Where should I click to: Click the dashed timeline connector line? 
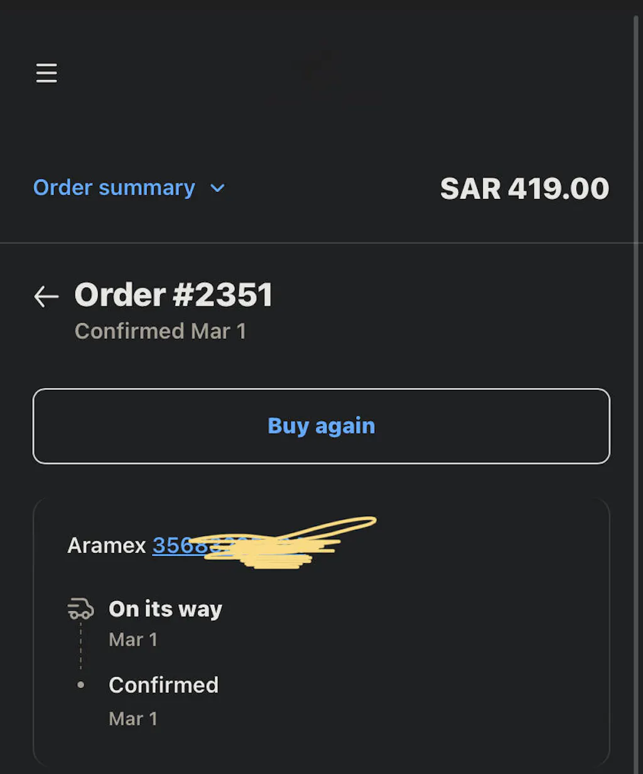(x=80, y=645)
